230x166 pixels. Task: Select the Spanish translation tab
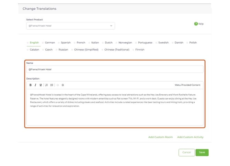pyautogui.click(x=66, y=42)
